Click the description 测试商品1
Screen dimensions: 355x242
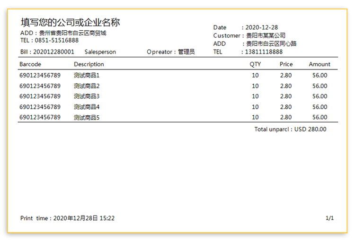coord(87,75)
